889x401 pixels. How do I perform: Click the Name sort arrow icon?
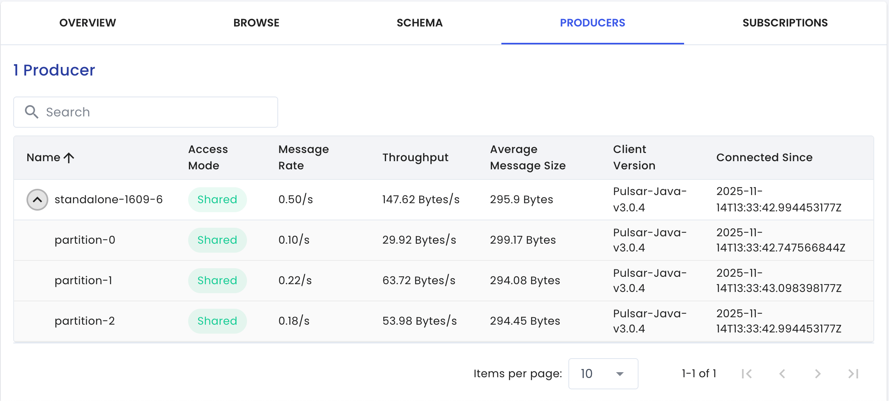pos(69,158)
